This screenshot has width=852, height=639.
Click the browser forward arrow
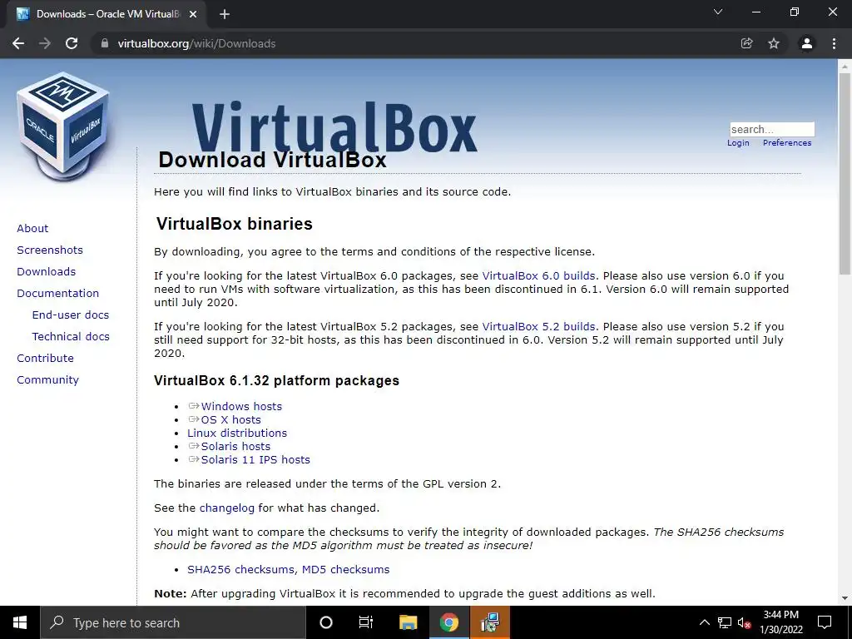pyautogui.click(x=45, y=43)
